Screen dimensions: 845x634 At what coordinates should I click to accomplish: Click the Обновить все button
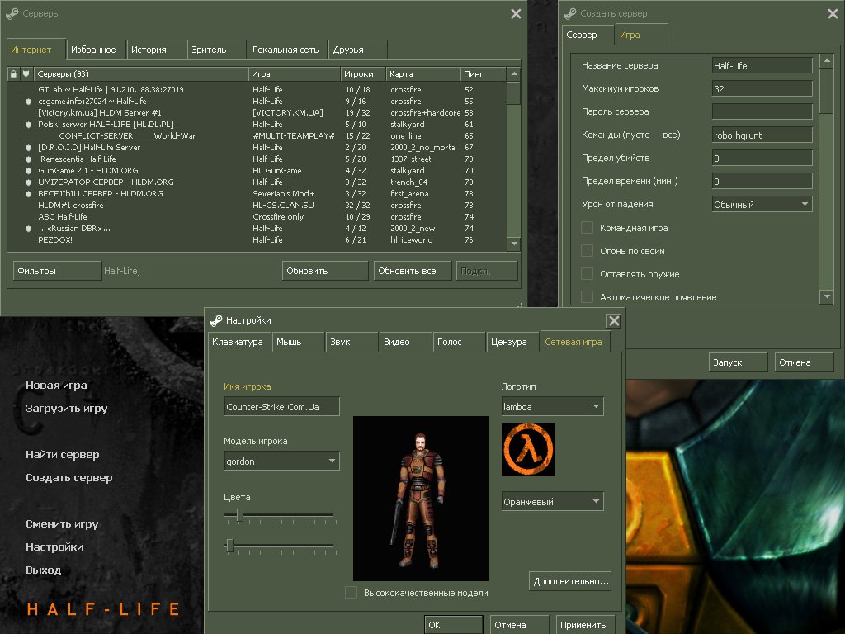412,270
